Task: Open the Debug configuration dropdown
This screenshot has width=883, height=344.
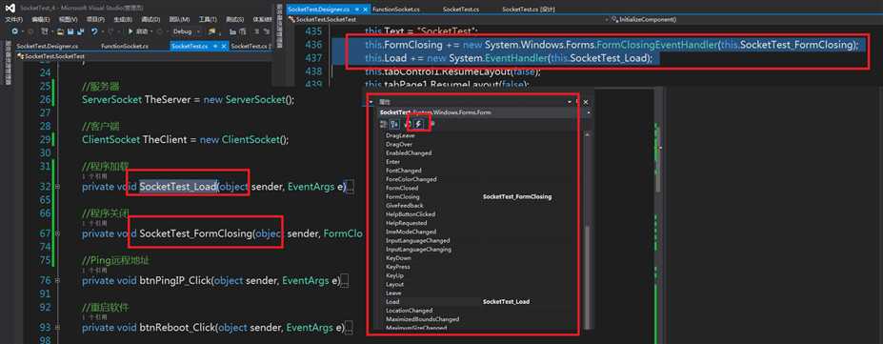Action: [186, 31]
